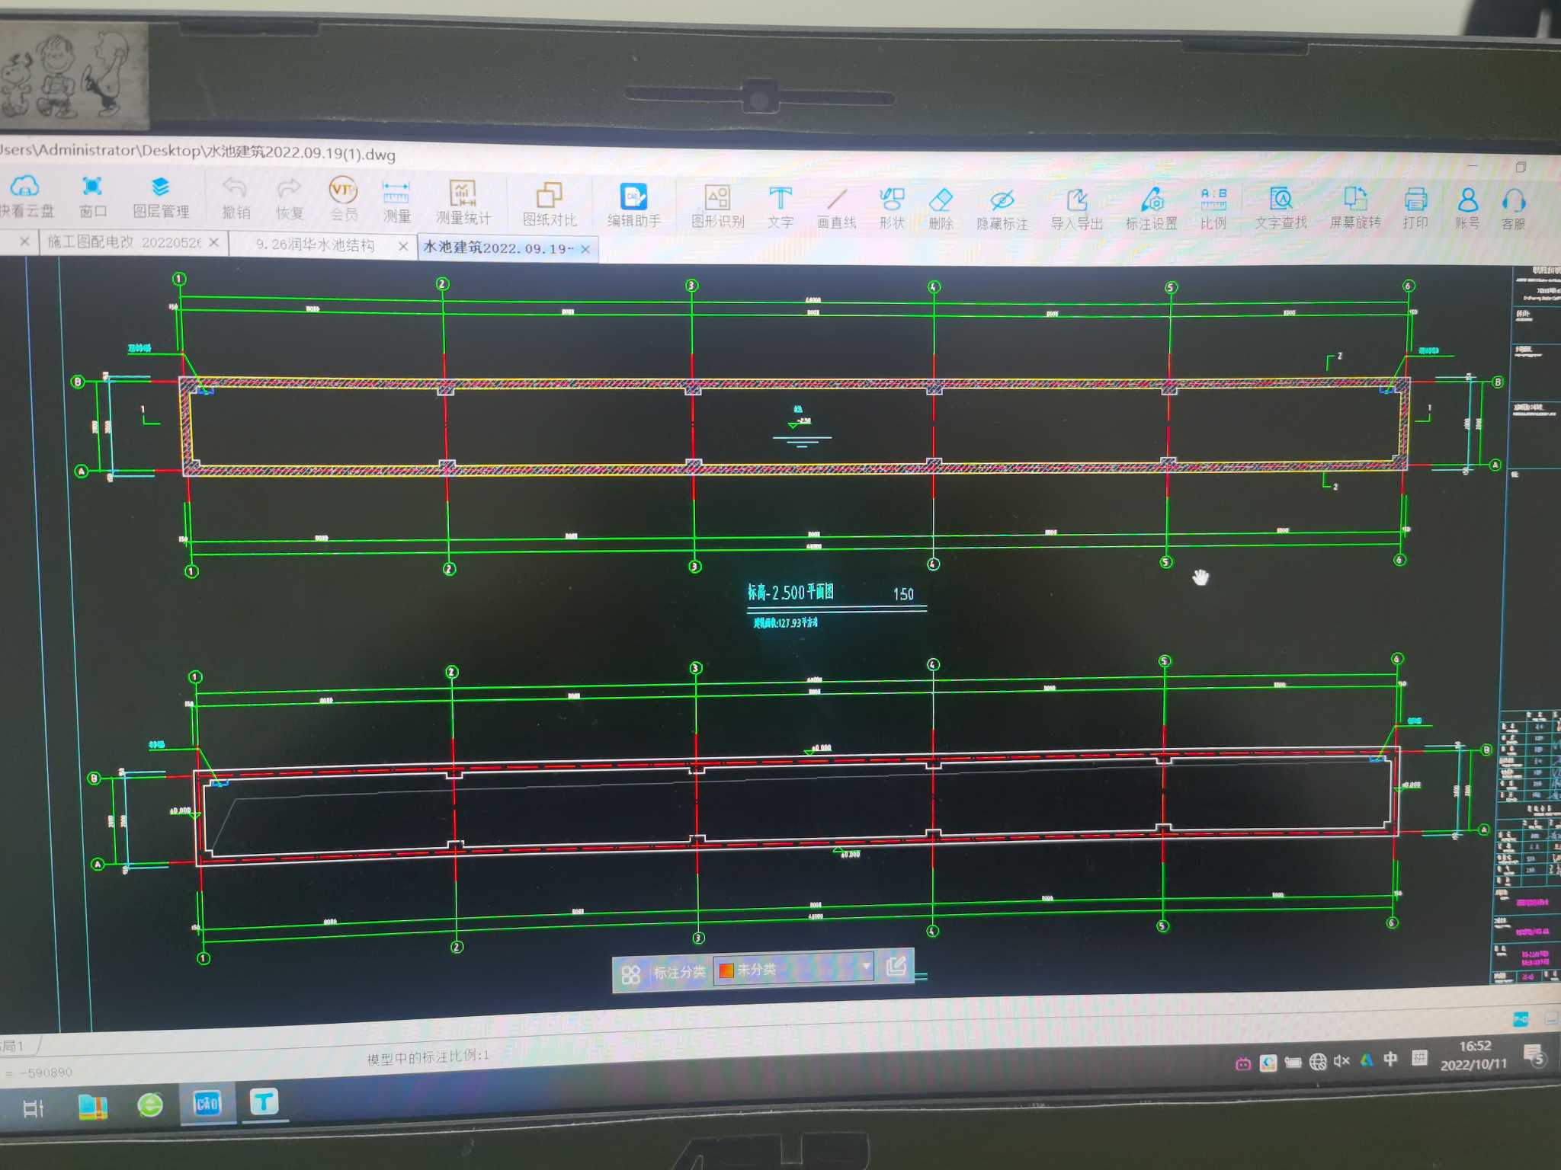Toggle the muted volume tray icon

coord(1341,1061)
